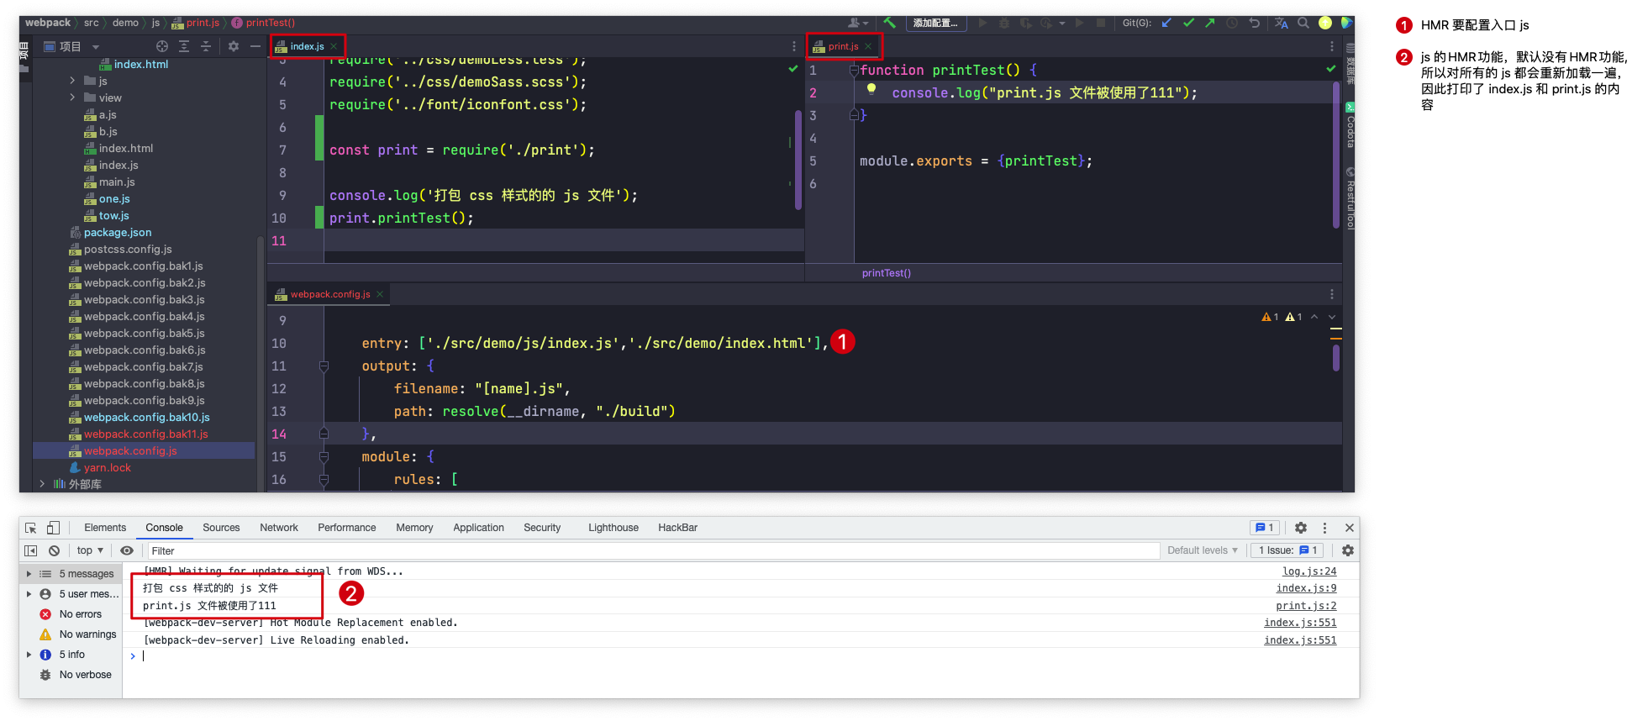Open the top context dropdown
The height and width of the screenshot is (721, 1648).
click(90, 550)
